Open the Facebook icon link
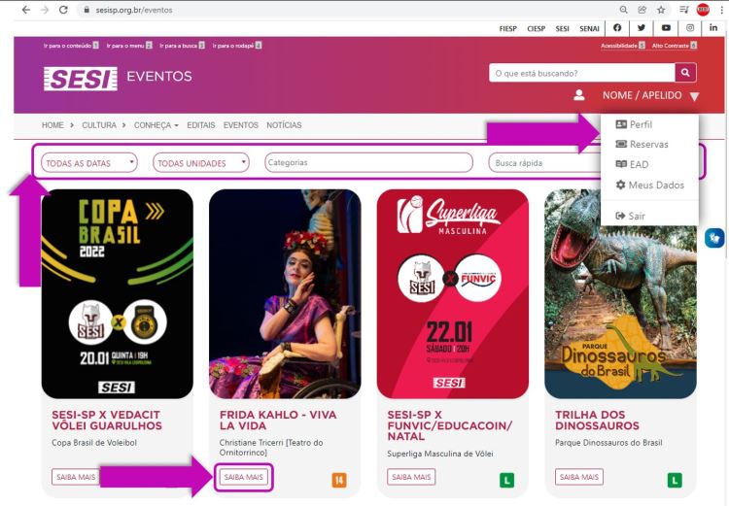Screen dimensions: 729x506 (x=617, y=28)
